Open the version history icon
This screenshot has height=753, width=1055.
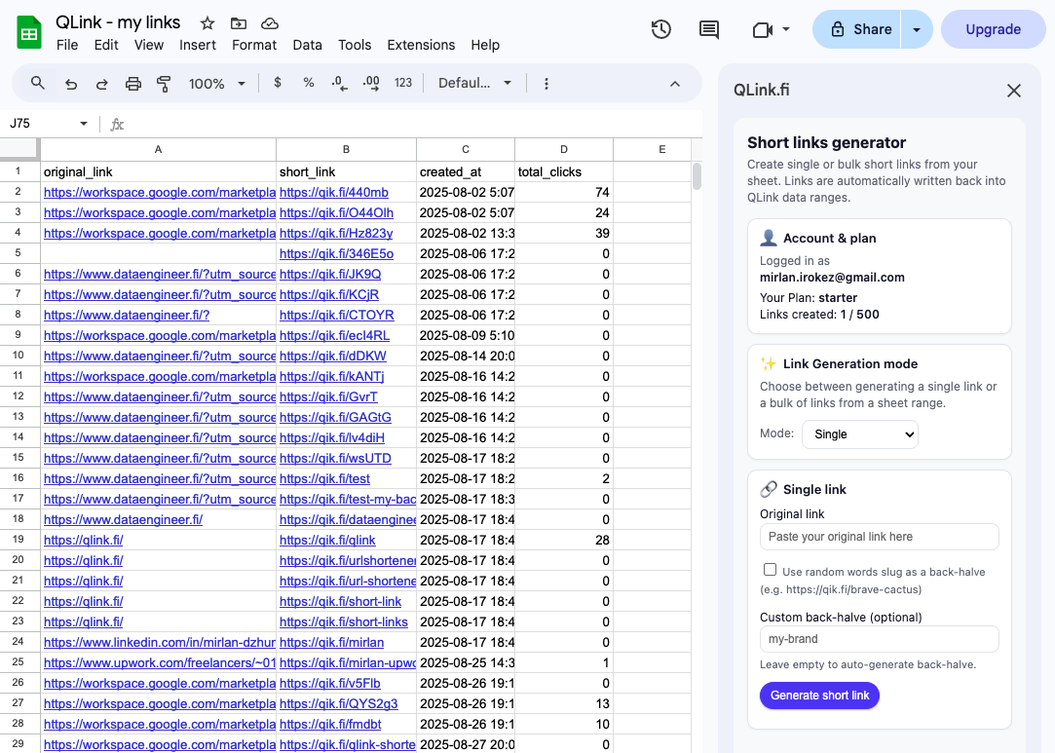(x=660, y=30)
